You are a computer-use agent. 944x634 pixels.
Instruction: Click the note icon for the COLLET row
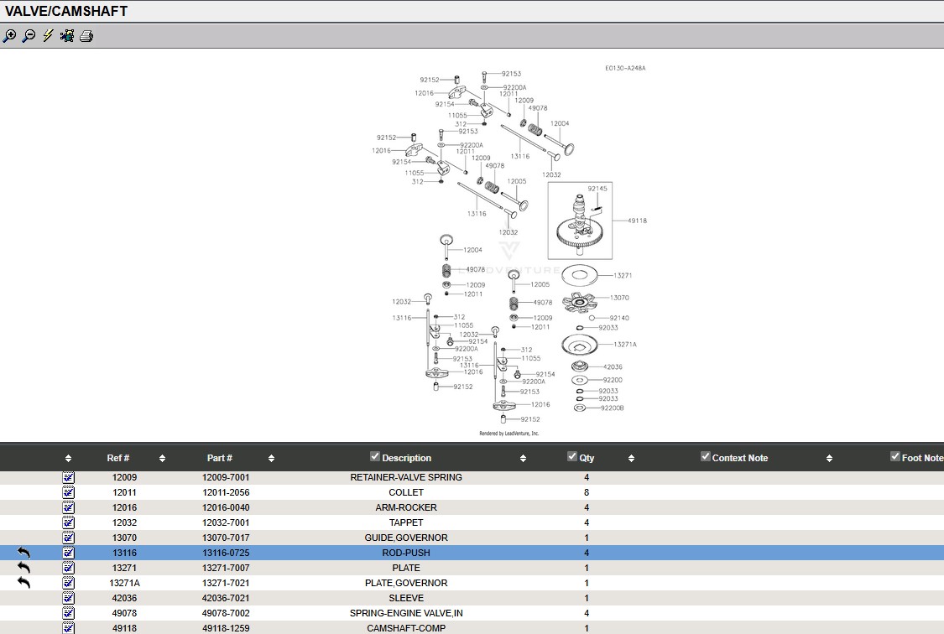(69, 492)
